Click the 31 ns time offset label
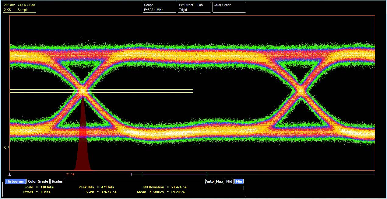Viewport: 387px width, 199px height. [x=70, y=174]
